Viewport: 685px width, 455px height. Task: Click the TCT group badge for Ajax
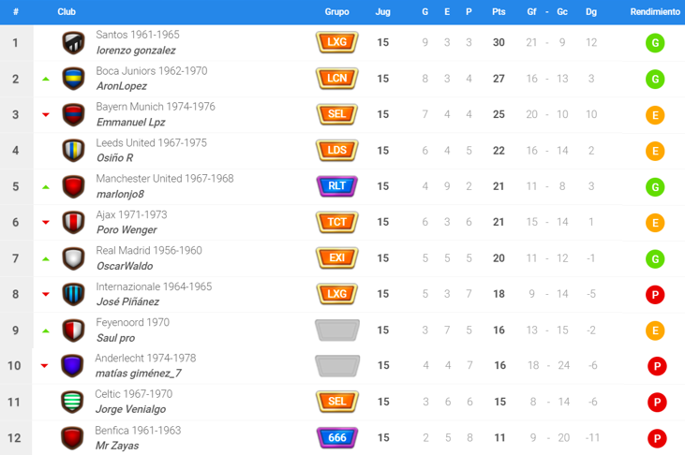337,223
